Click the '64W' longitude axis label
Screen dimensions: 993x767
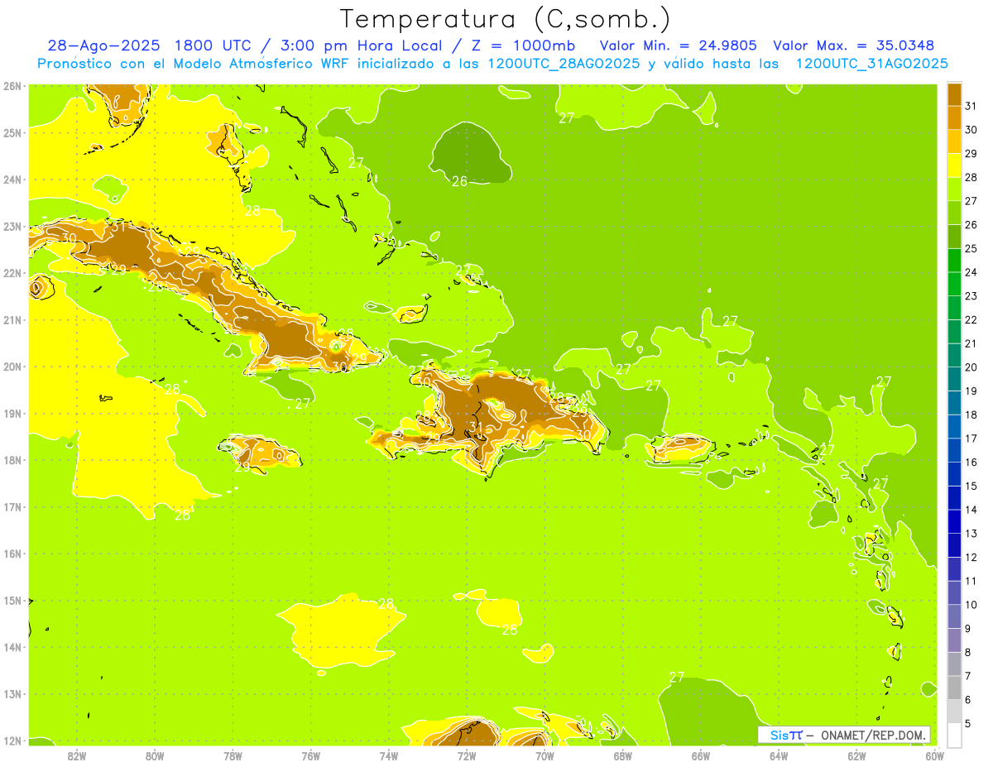pos(779,755)
